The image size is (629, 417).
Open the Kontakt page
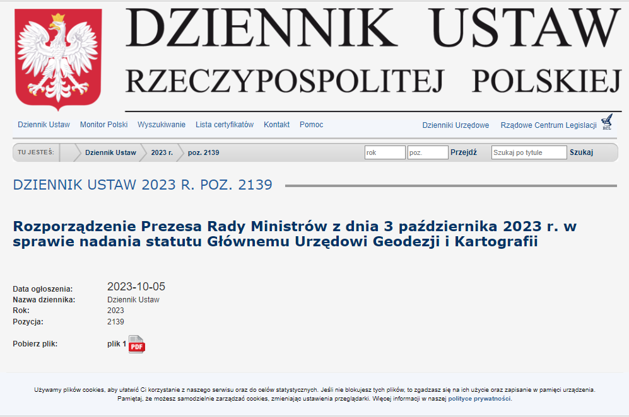[x=277, y=125]
